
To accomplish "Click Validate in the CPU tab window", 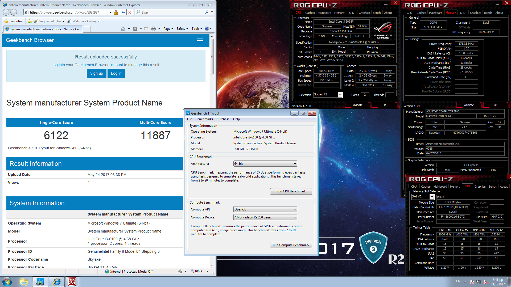I will 357,105.
